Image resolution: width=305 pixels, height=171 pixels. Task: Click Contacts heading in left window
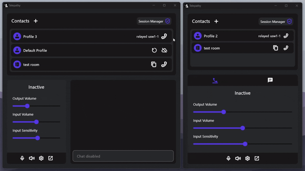[x=20, y=21]
